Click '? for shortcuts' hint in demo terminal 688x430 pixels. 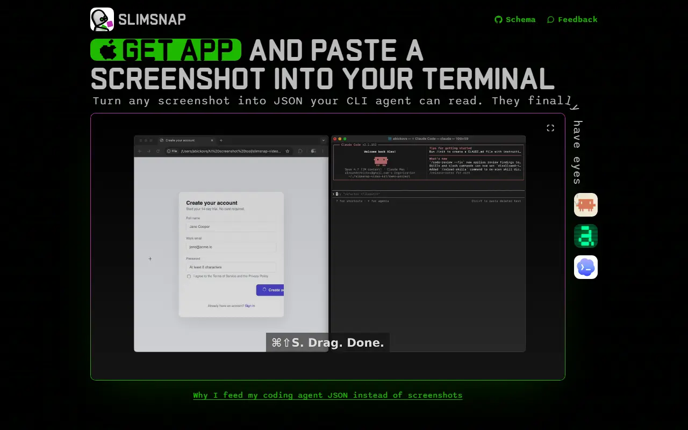(349, 201)
